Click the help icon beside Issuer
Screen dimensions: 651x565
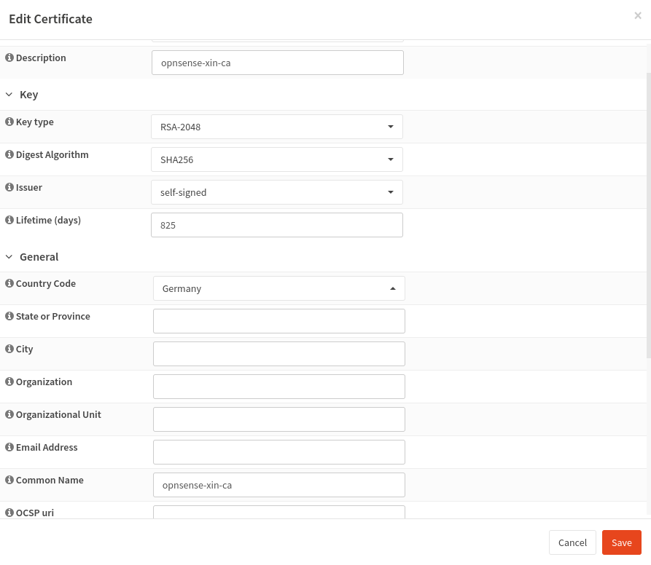[x=9, y=187]
